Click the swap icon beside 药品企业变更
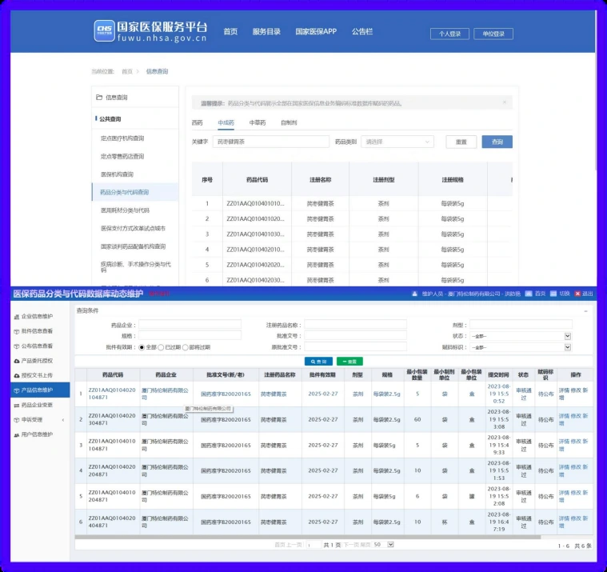607x572 pixels. [x=17, y=406]
